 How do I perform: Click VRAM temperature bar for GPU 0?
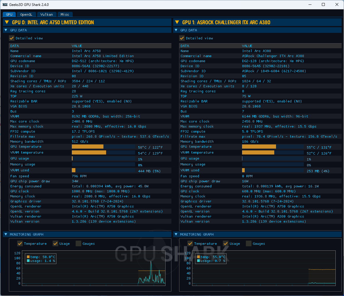(103, 152)
